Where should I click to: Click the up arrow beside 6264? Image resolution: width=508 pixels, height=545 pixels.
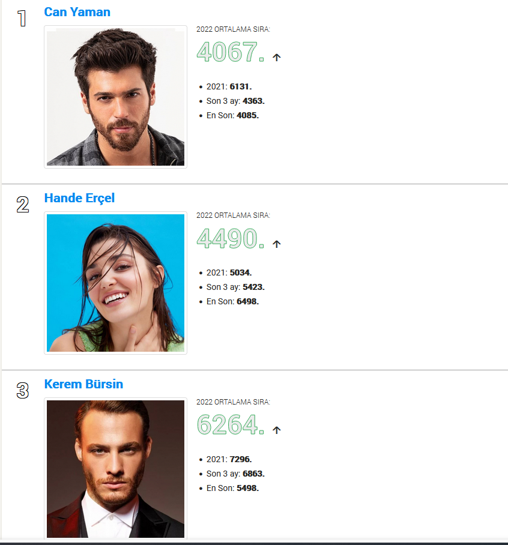tap(277, 430)
